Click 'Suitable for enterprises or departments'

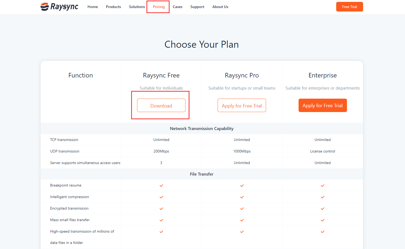pyautogui.click(x=322, y=88)
